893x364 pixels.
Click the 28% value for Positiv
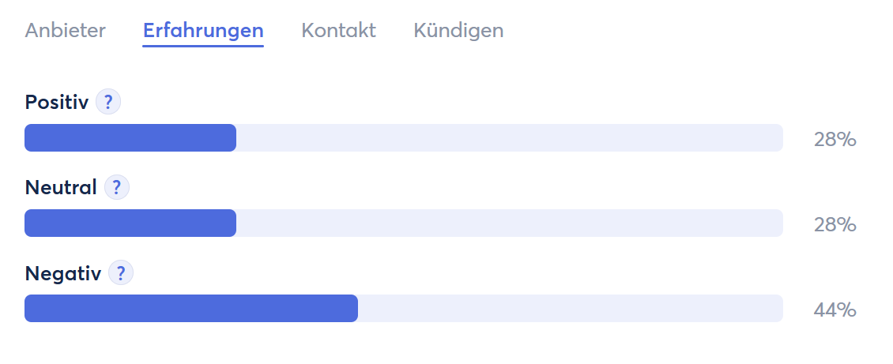pos(835,139)
